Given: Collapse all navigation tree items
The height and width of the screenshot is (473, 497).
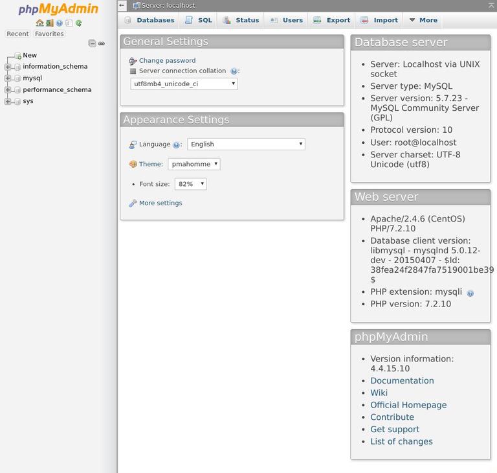Looking at the screenshot, I should [92, 43].
